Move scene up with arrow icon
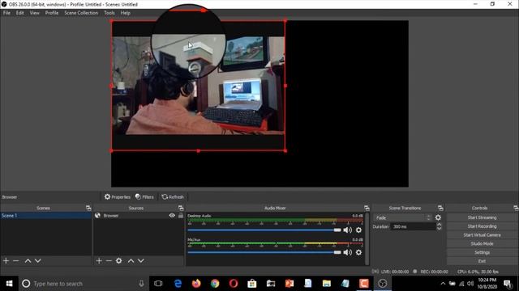This screenshot has width=519, height=291. (x=28, y=260)
